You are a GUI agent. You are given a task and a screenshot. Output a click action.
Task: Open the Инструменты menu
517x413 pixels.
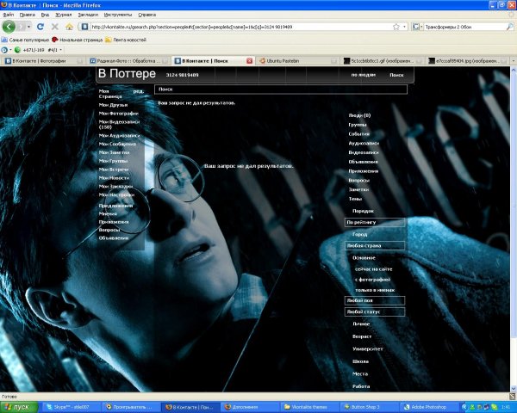pyautogui.click(x=118, y=15)
